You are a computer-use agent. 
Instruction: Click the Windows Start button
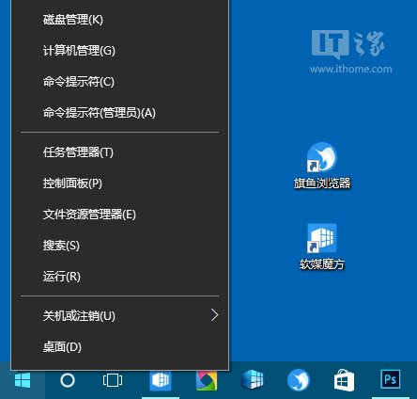pos(23,380)
